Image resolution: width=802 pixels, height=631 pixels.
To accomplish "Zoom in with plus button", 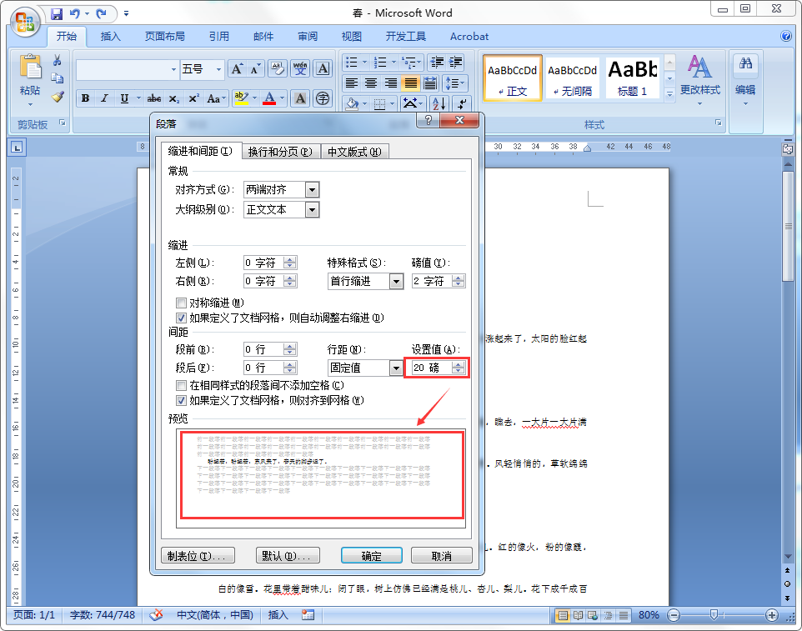I will click(772, 615).
